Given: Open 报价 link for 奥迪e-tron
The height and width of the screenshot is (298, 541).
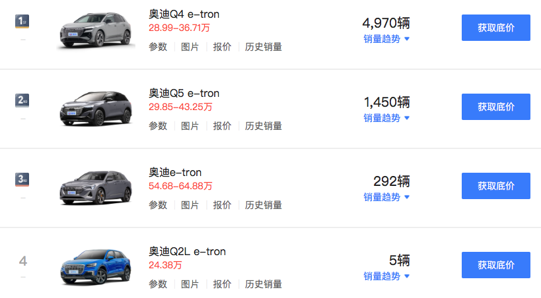Looking at the screenshot, I should tap(222, 205).
